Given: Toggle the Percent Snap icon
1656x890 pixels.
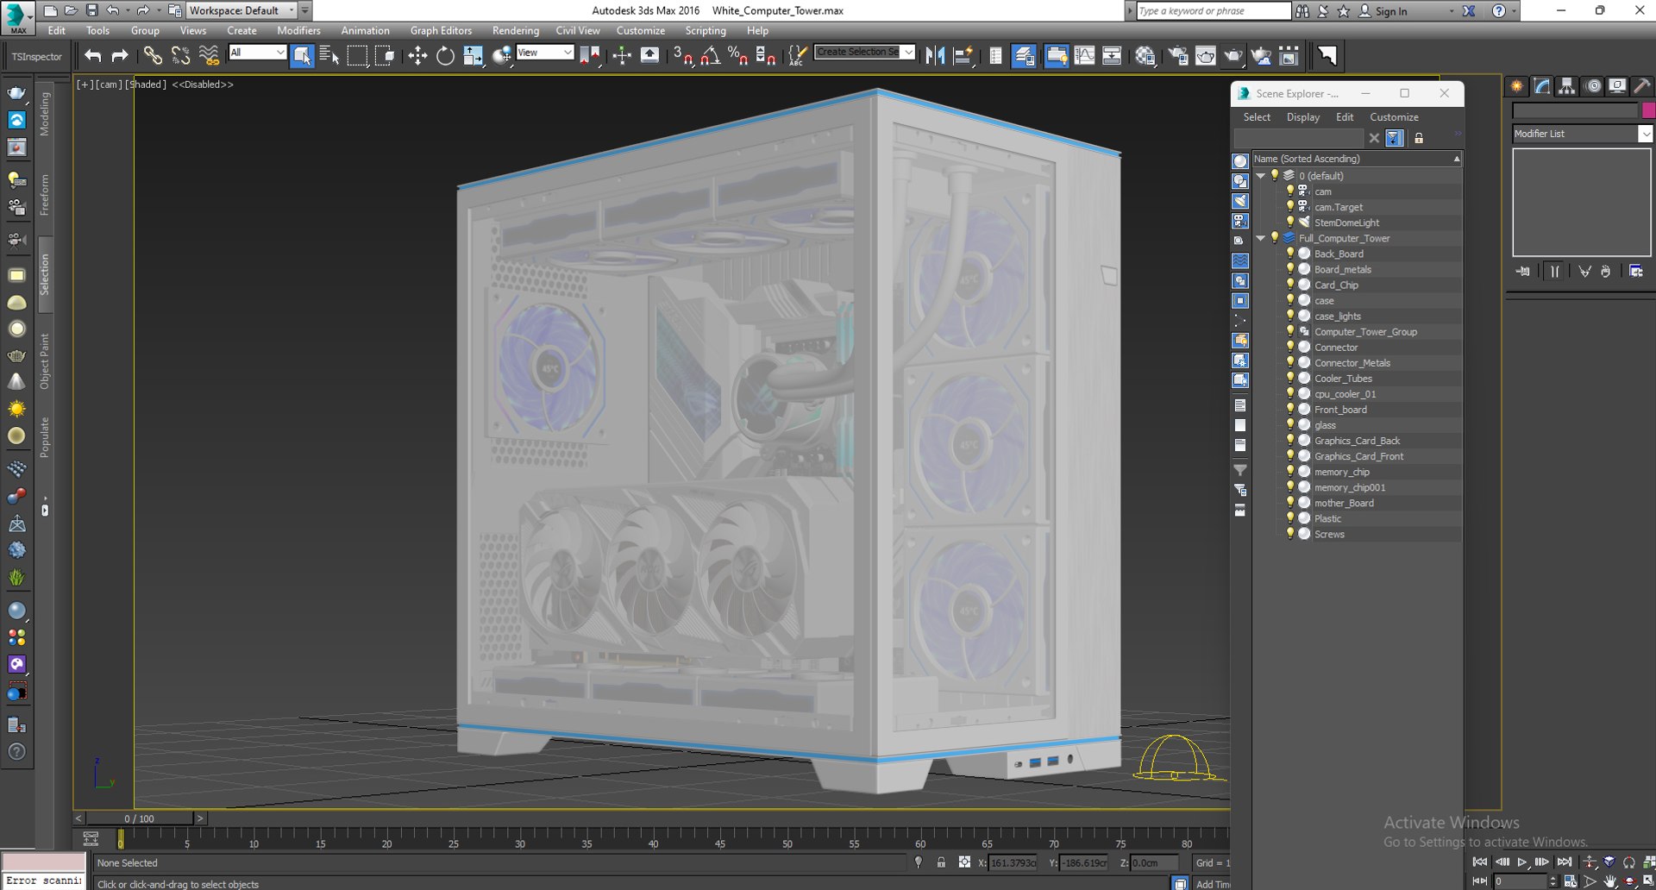Looking at the screenshot, I should (x=738, y=56).
